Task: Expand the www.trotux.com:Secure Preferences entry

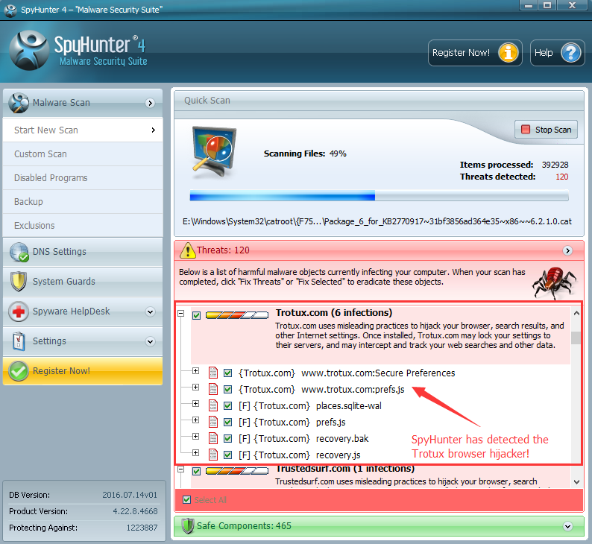Action: (x=196, y=371)
